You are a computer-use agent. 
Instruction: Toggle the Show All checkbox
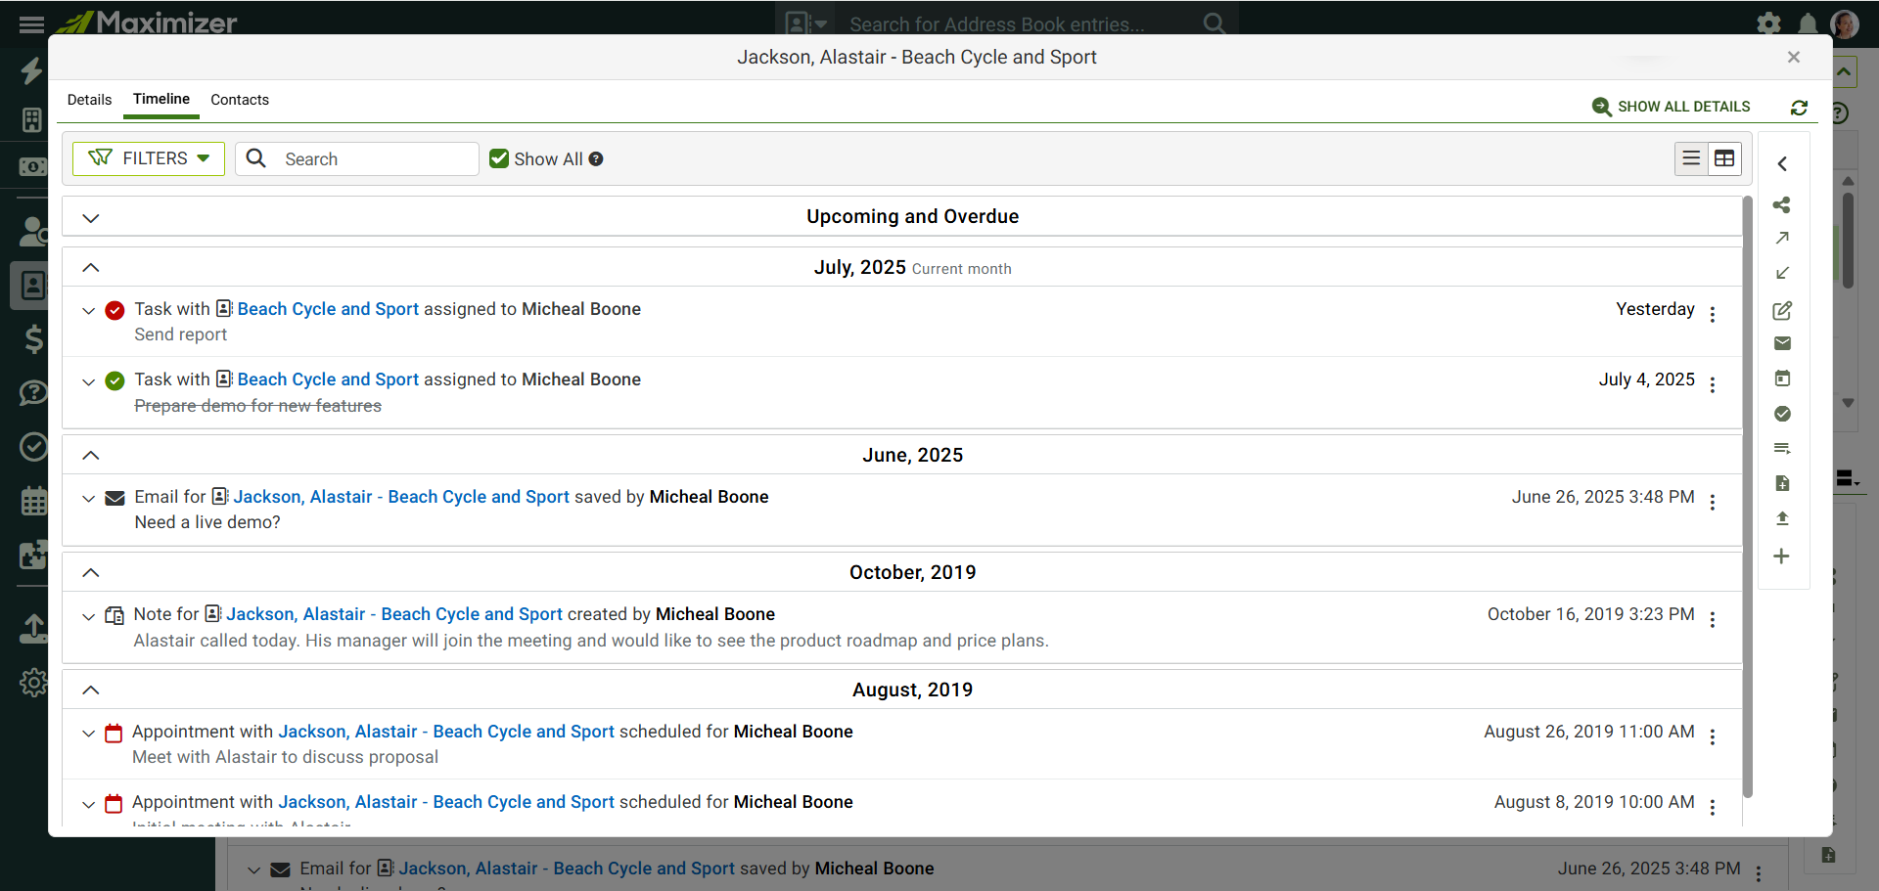pyautogui.click(x=499, y=158)
